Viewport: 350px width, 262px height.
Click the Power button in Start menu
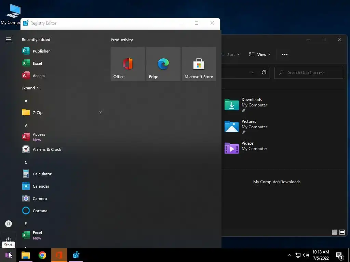coord(9,240)
